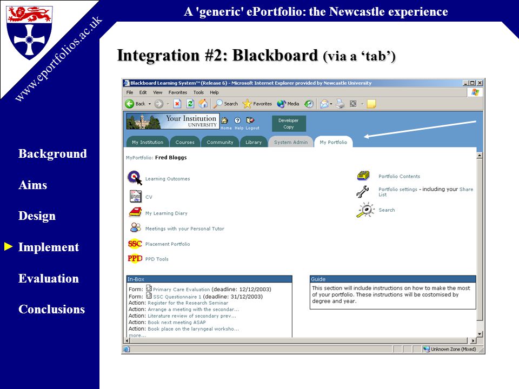Open the Primary Care Evaluation form link
The height and width of the screenshot is (389, 519).
tap(182, 290)
